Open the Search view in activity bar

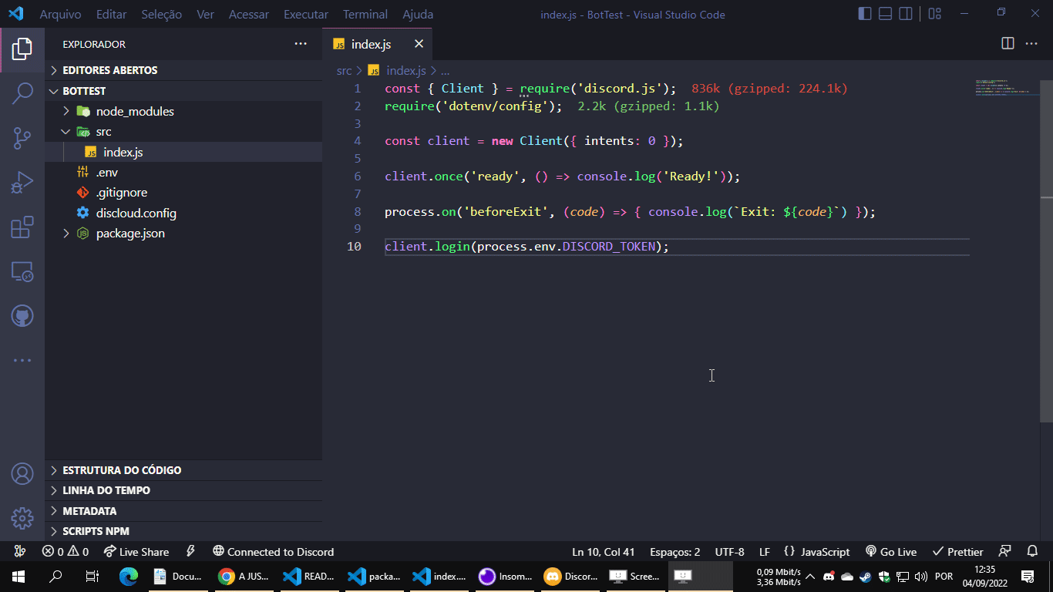(22, 93)
